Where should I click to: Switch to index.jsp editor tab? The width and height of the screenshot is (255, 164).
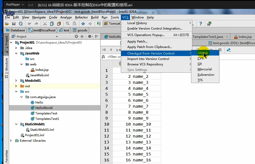point(243,37)
